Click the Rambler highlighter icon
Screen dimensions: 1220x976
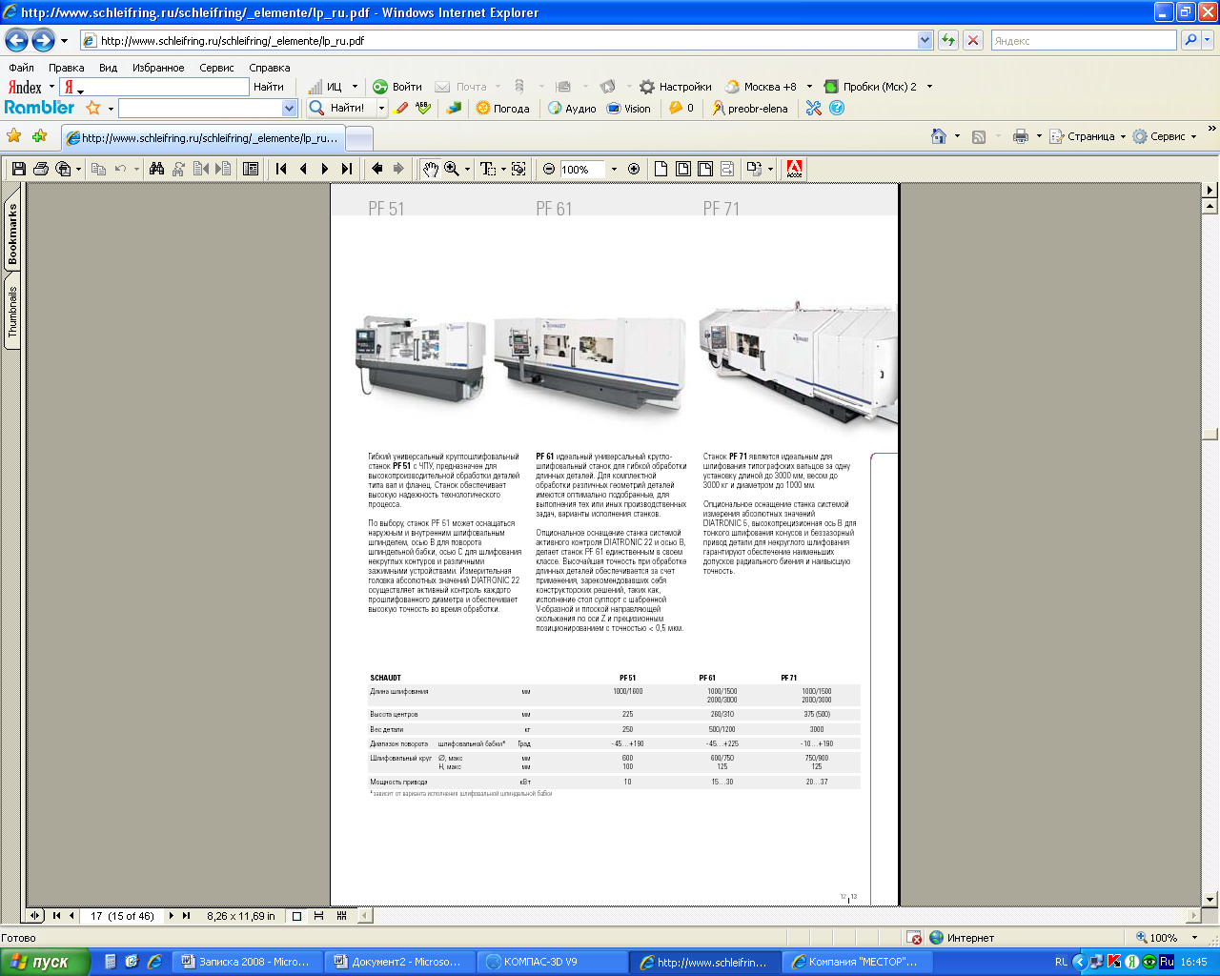point(401,108)
